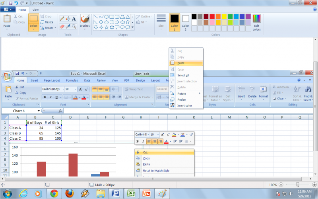Click the Excel formula bar input

tap(179, 111)
